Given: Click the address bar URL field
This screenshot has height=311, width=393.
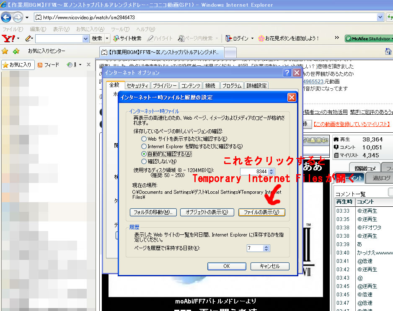Looking at the screenshot, I should pyautogui.click(x=206, y=17).
